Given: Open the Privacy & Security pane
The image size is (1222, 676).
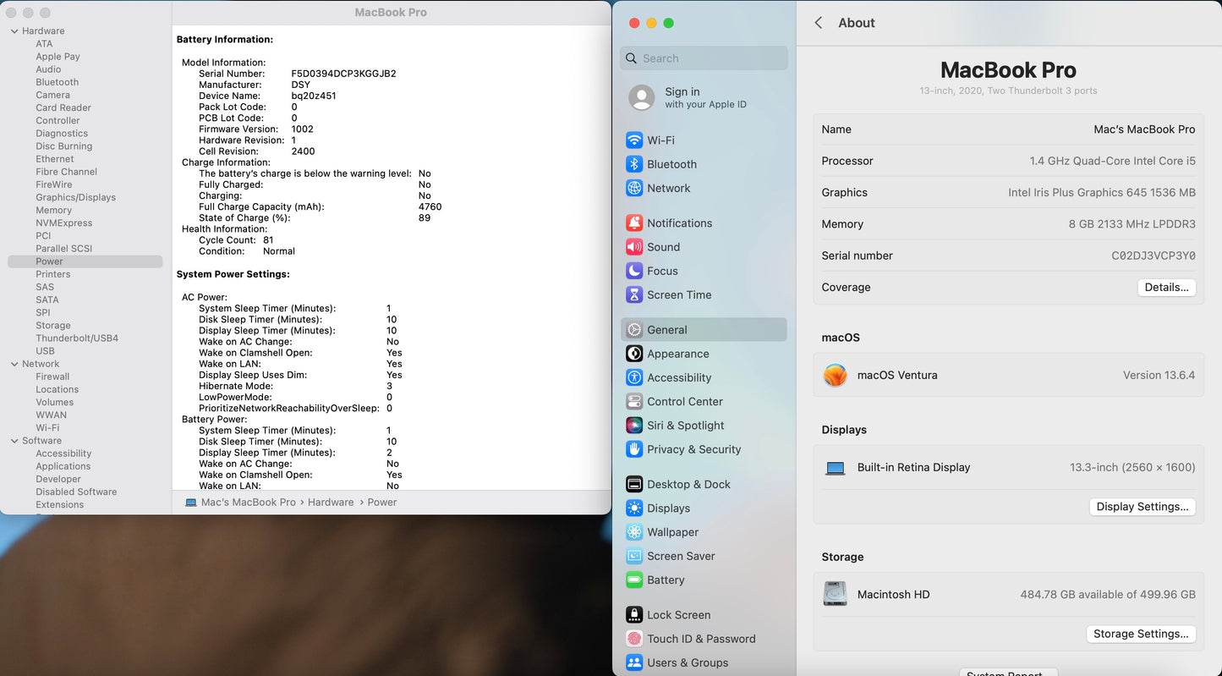Looking at the screenshot, I should [x=693, y=449].
